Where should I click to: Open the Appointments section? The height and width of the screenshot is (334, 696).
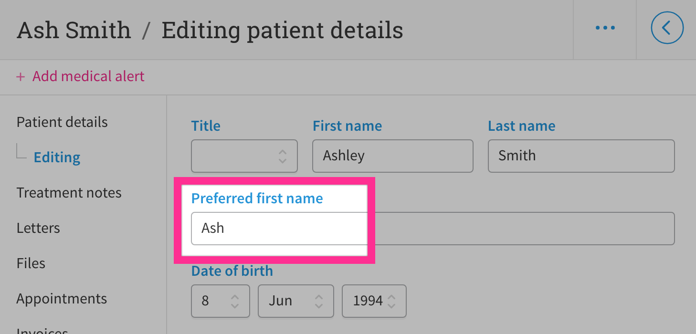click(62, 299)
